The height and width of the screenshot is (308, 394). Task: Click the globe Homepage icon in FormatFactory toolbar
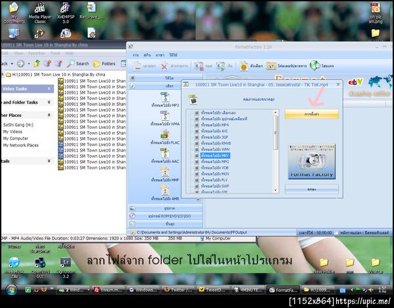315,66
